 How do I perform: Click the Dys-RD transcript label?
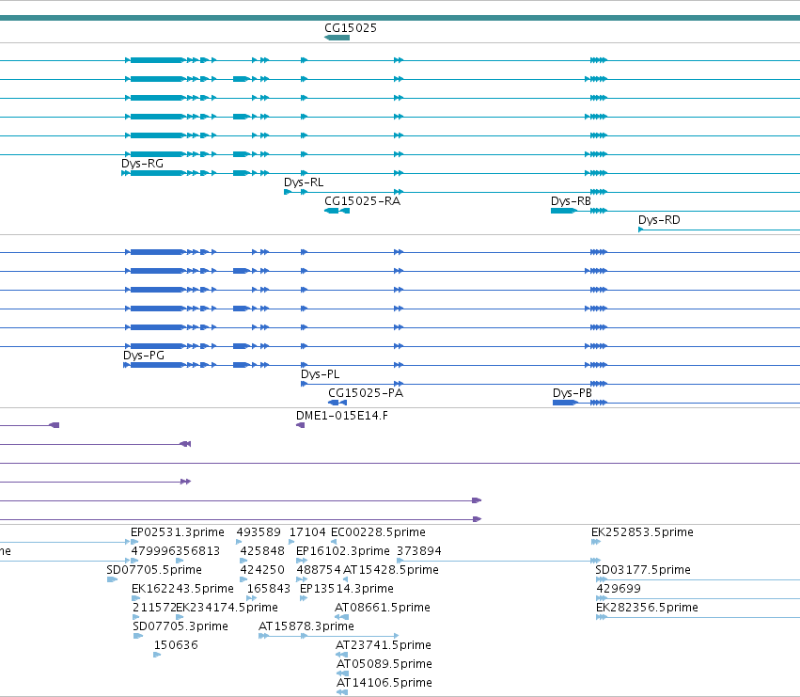(x=659, y=220)
